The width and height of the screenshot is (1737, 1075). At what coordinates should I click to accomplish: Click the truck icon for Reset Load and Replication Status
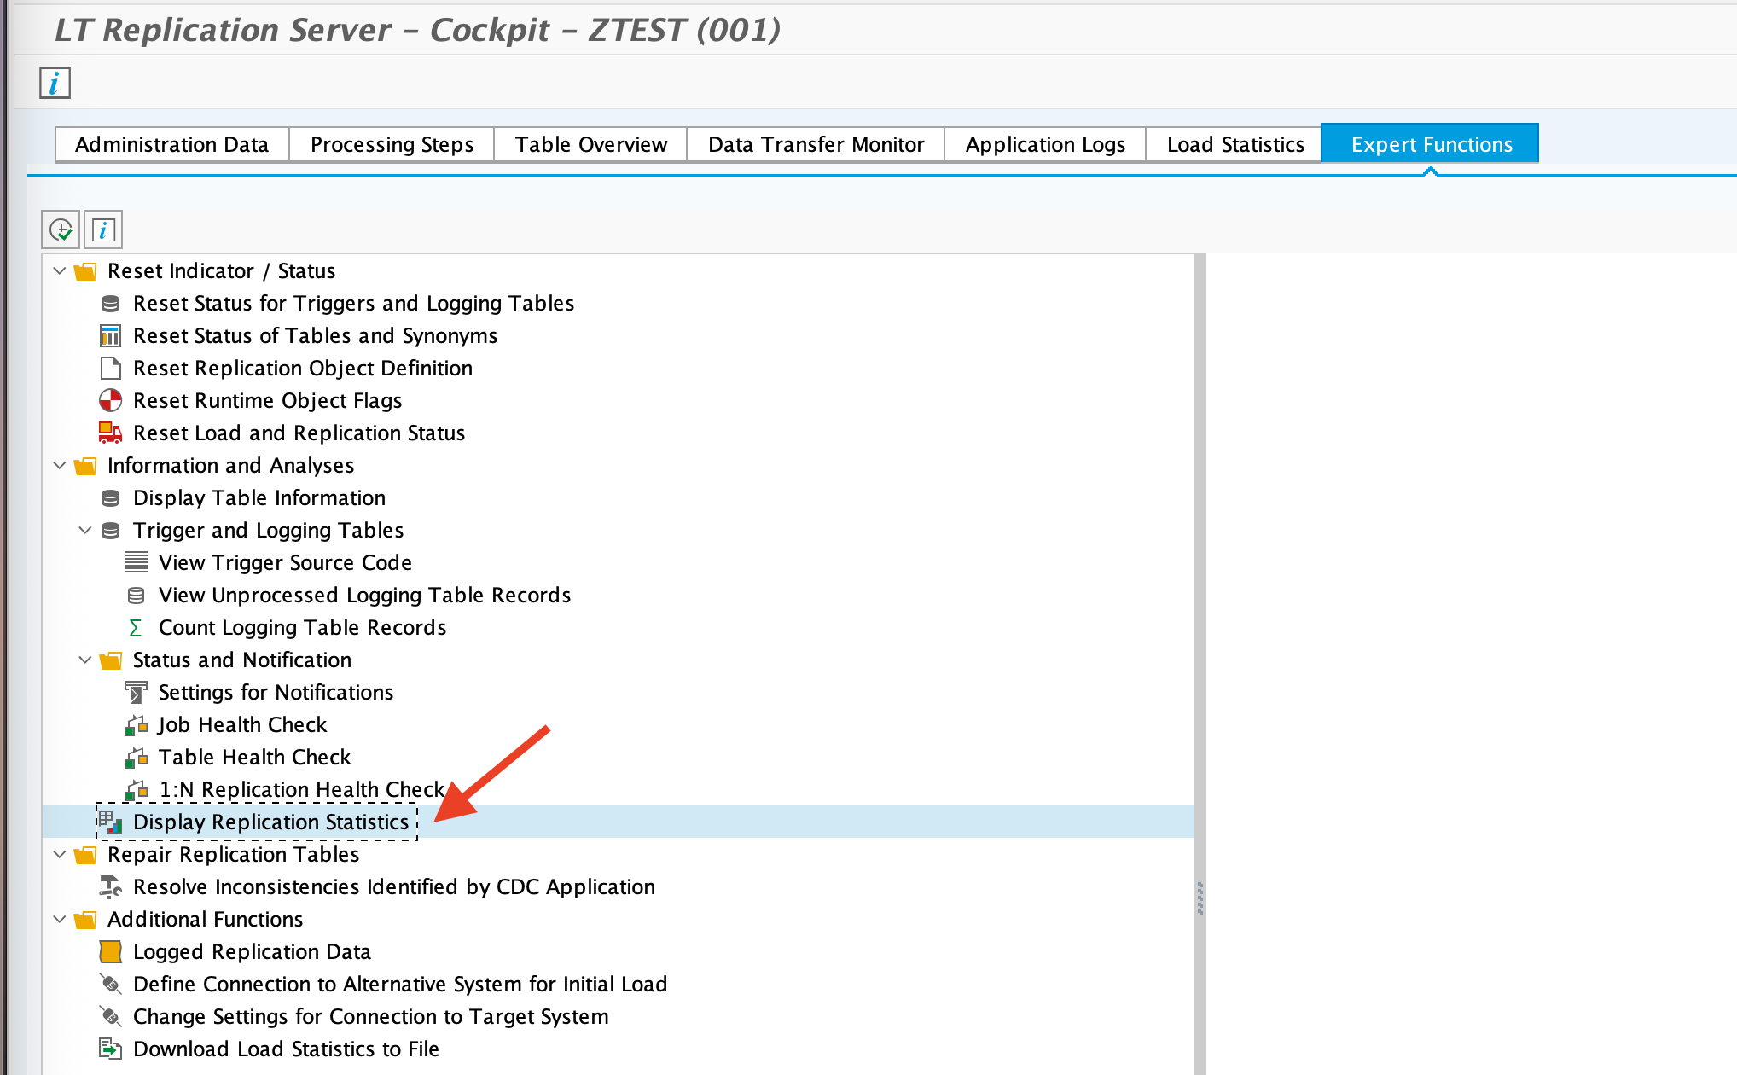coord(110,433)
